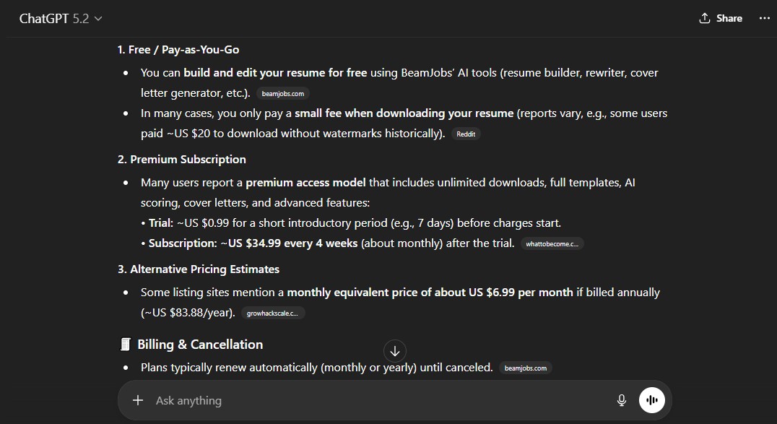Open the beamjobs.com citation under the free tools bullet
Viewport: 777px width, 424px height.
[x=282, y=93]
